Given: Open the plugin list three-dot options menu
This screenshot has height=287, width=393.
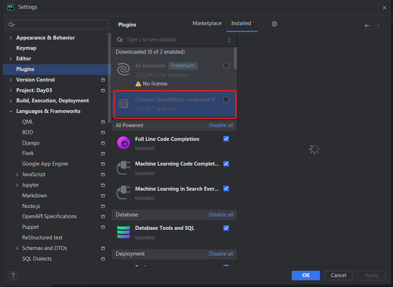Looking at the screenshot, I should (229, 40).
